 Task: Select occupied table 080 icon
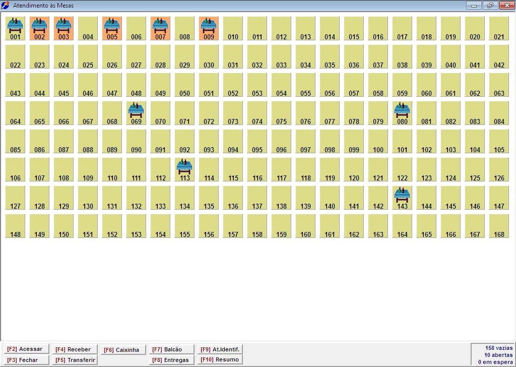pos(402,113)
